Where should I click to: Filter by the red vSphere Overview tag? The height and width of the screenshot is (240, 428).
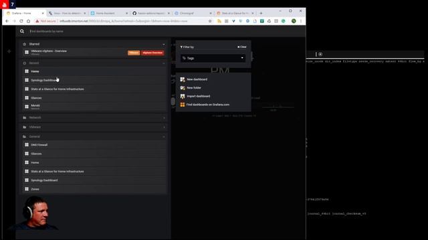click(x=153, y=53)
